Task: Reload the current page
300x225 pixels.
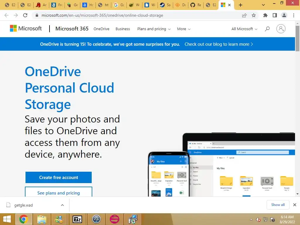Action: click(x=25, y=15)
